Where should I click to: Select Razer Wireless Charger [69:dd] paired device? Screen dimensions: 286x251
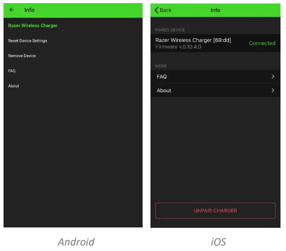[x=215, y=43]
